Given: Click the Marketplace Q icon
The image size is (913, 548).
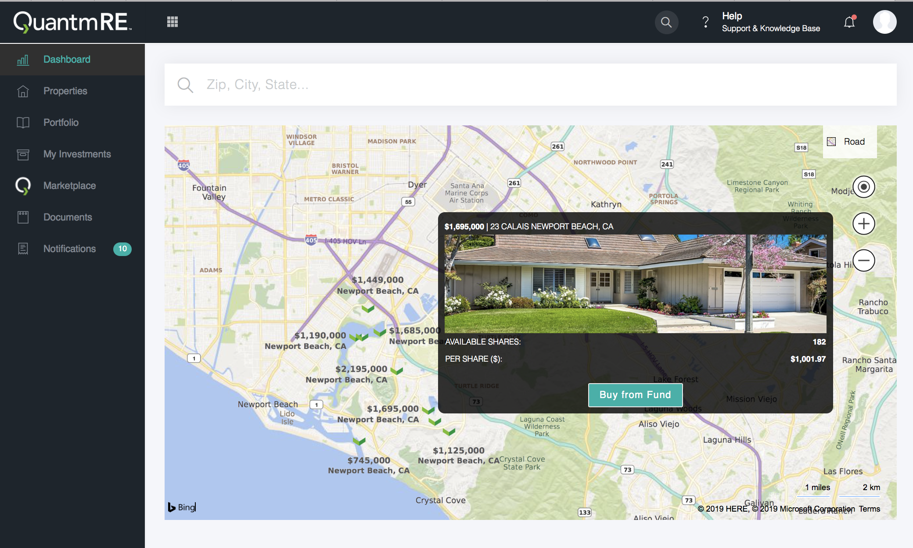Looking at the screenshot, I should (x=23, y=186).
